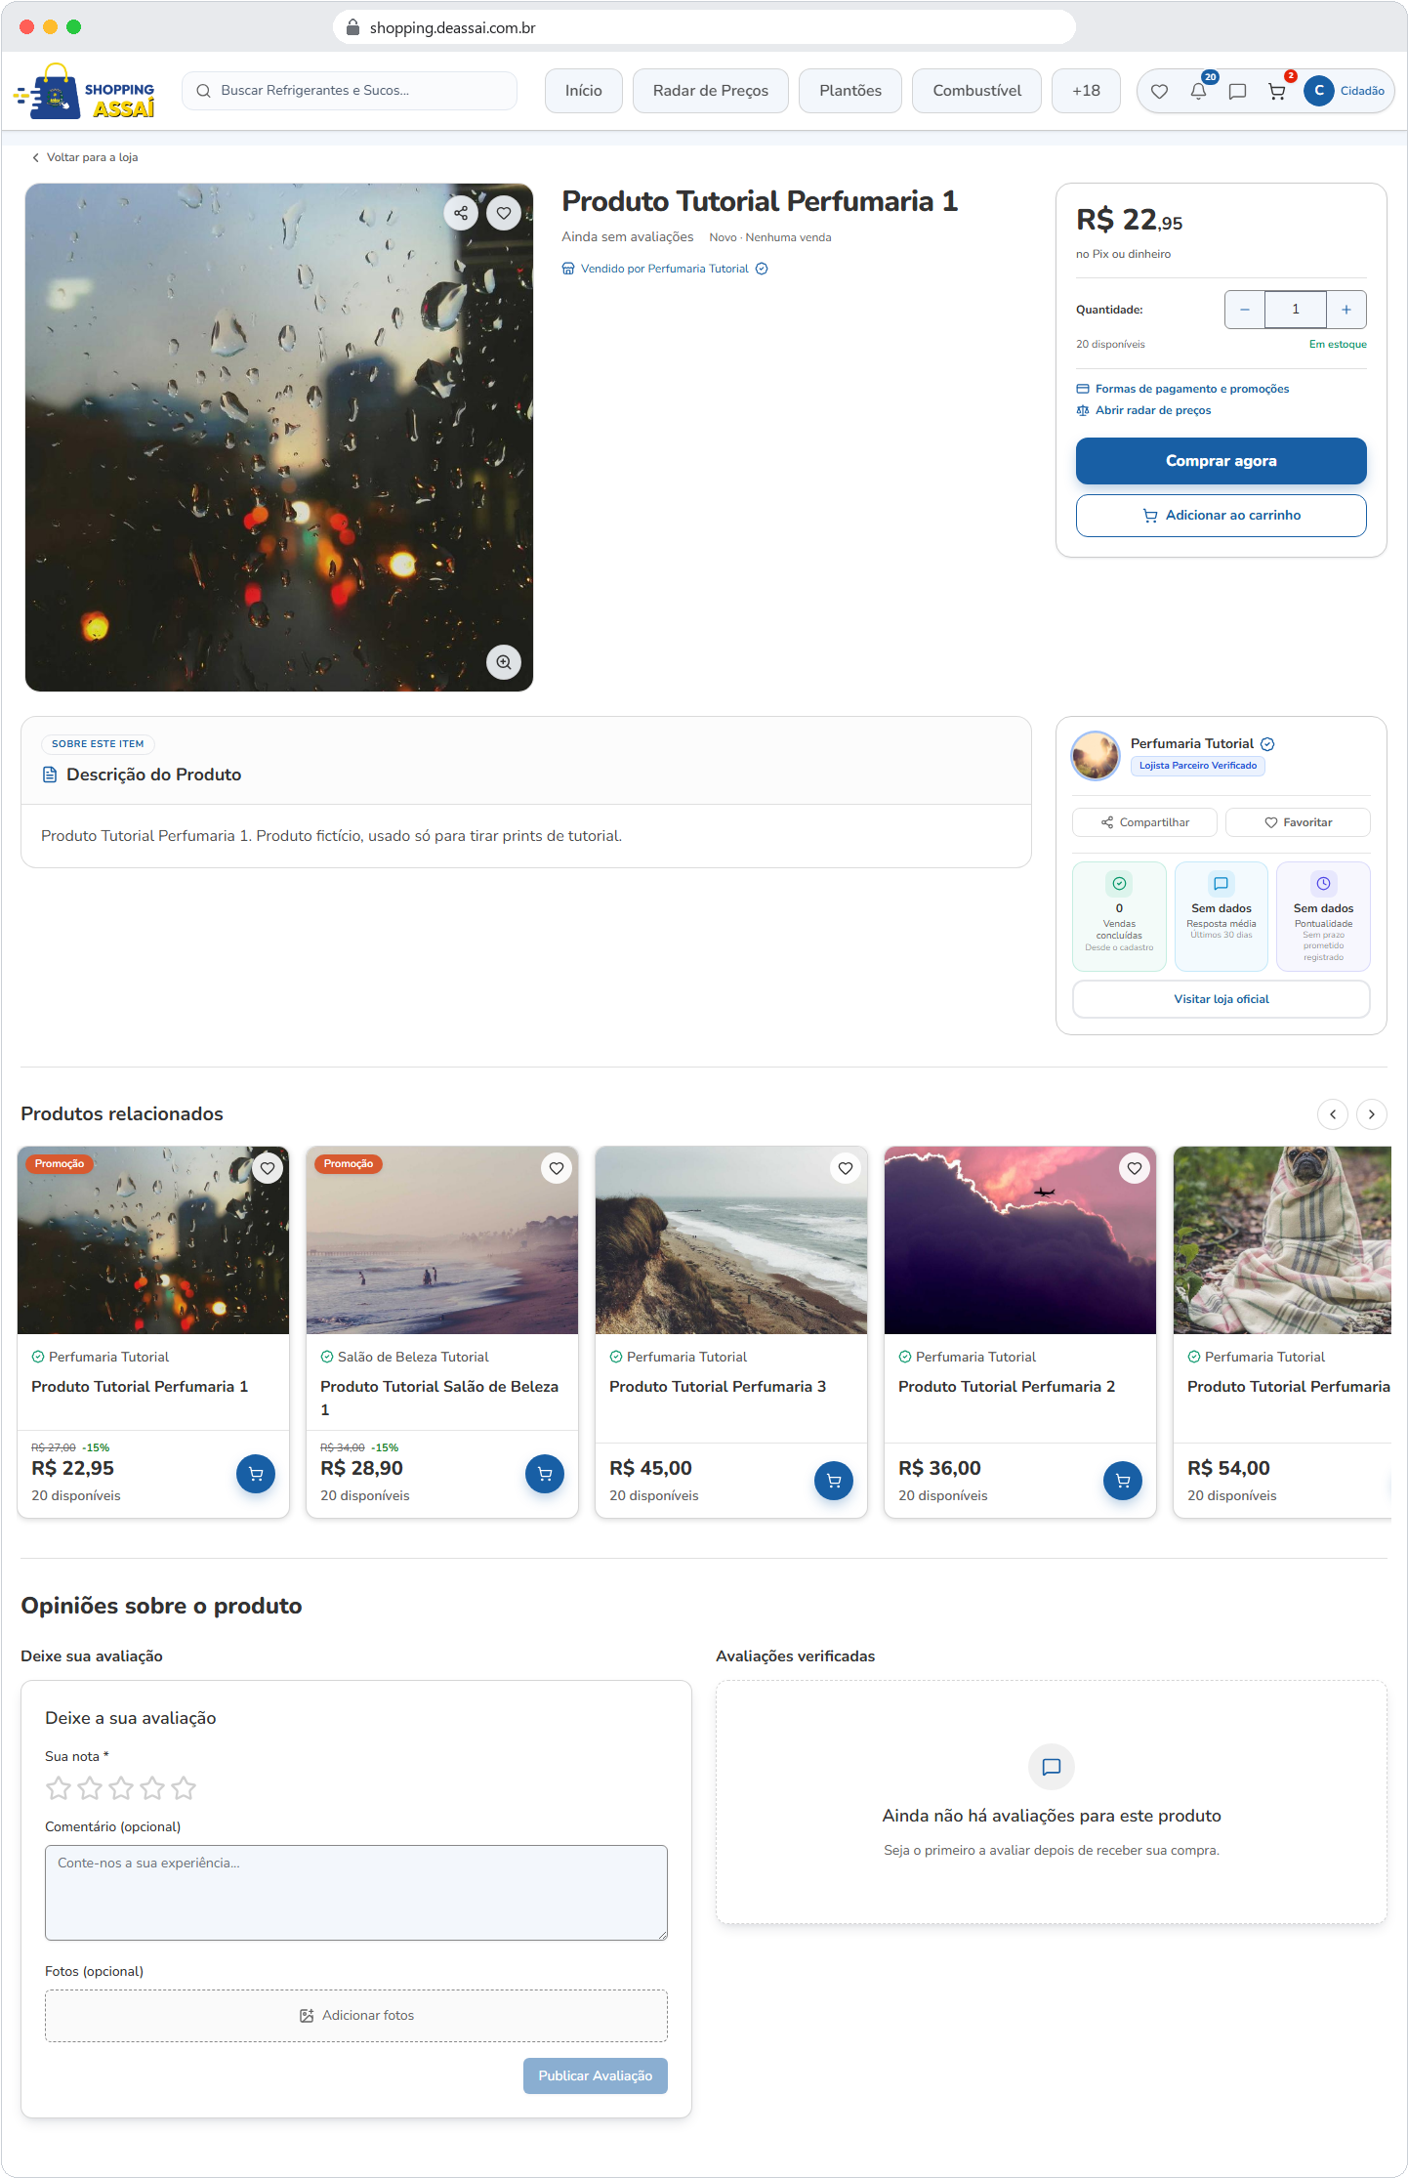This screenshot has width=1408, height=2178.
Task: Favorite product via heart on main image
Action: click(x=504, y=212)
